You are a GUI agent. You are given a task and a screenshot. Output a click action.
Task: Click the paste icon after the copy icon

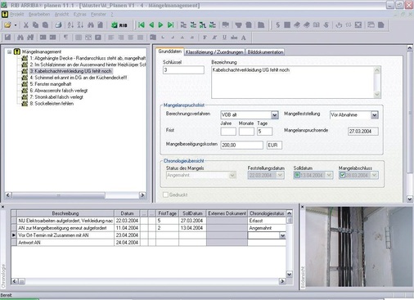pos(45,25)
